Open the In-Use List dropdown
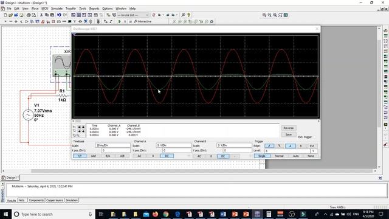This screenshot has width=389, height=219. 147,15
